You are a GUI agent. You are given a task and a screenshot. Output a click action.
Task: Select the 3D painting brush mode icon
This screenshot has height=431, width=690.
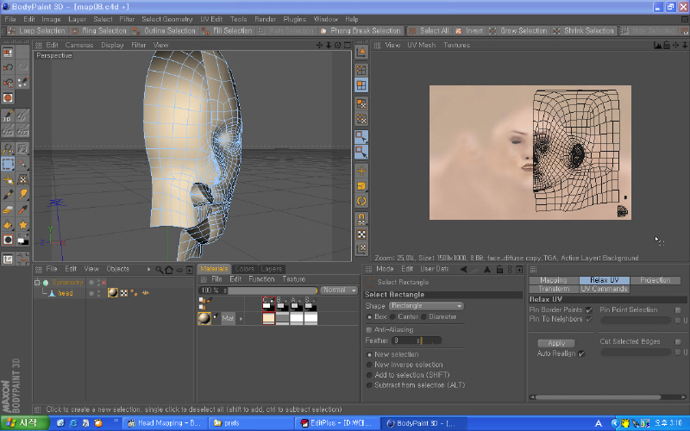8,116
